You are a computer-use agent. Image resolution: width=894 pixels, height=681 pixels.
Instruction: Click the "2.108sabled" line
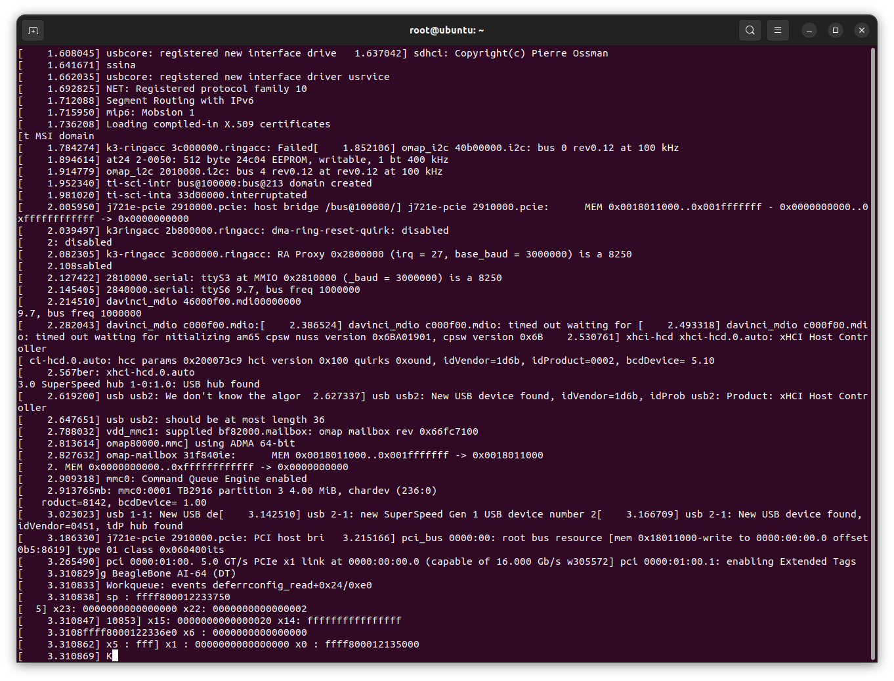pos(65,266)
